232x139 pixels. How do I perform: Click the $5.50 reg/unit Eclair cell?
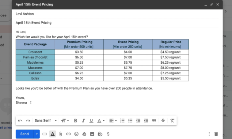coord(171,78)
